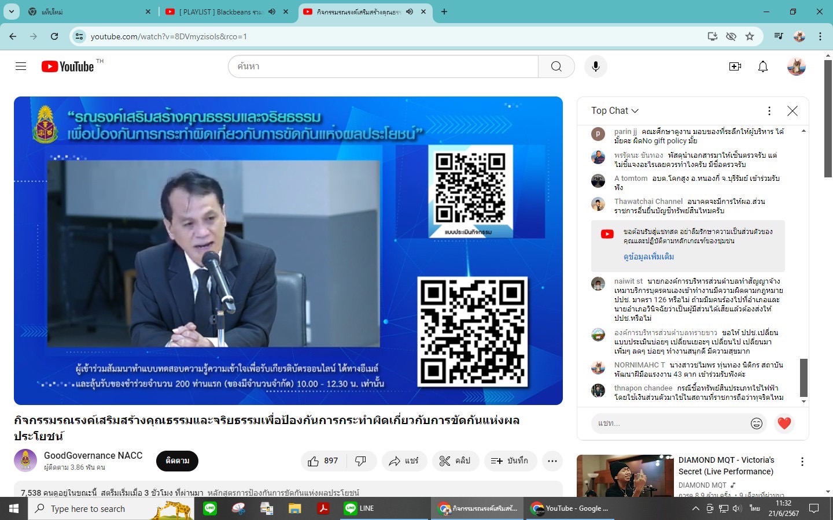Click the Windows taskbar search box
Image resolution: width=833 pixels, height=520 pixels.
pos(111,508)
